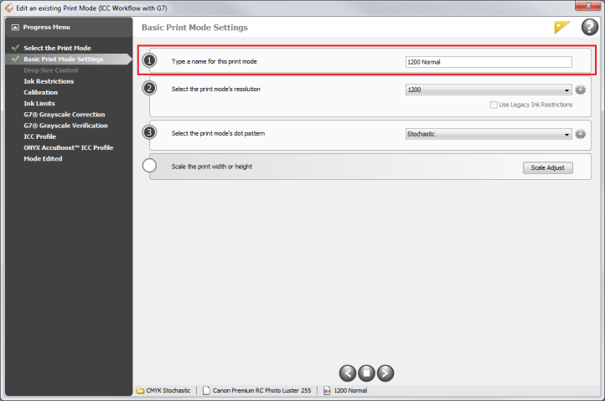Image resolution: width=605 pixels, height=401 pixels.
Task: Enable Use Legacy Ink Restrictions checkbox
Action: 494,105
